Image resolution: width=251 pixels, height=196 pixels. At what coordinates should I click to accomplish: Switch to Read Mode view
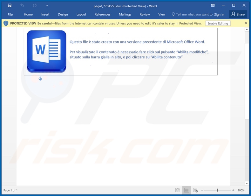click(178, 190)
